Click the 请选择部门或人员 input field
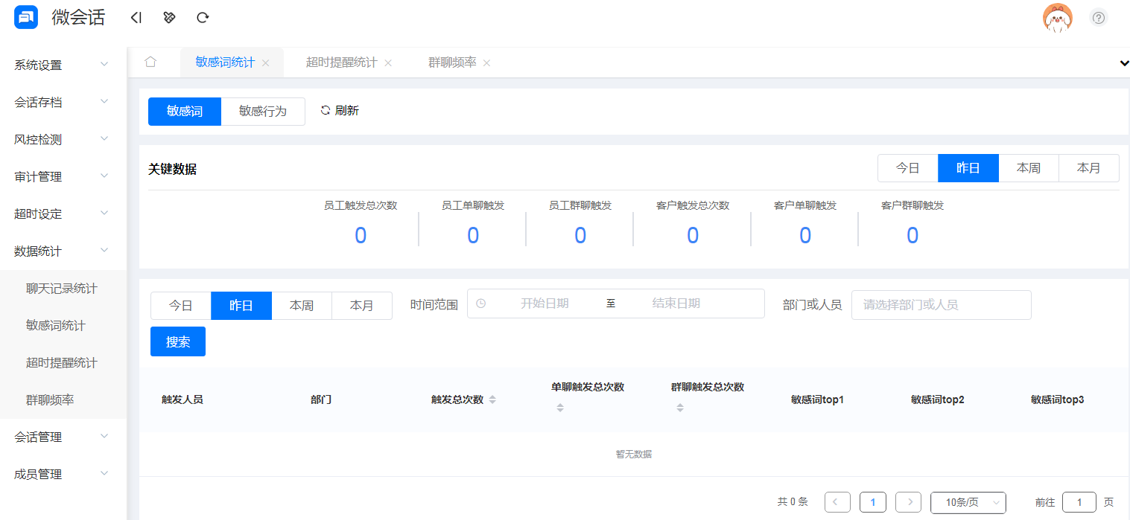 [x=941, y=304]
